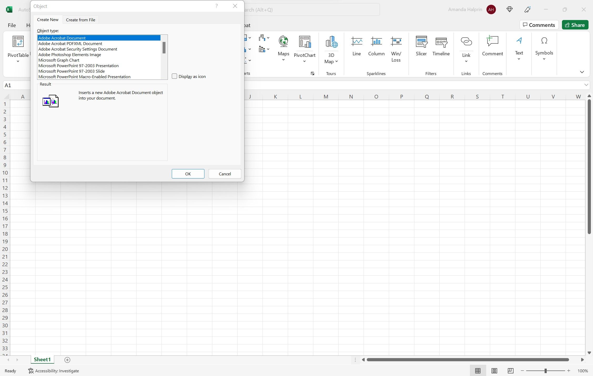Adjust the zoom level slider
Image resolution: width=593 pixels, height=376 pixels.
pos(545,371)
